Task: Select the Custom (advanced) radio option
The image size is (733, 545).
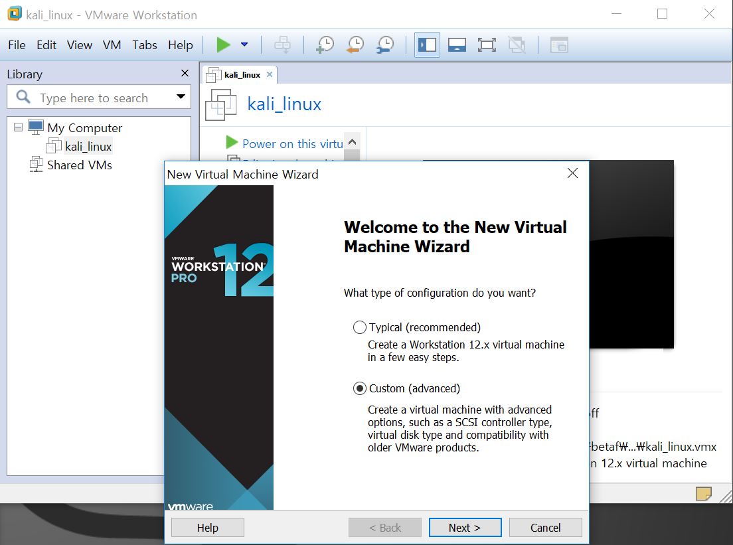Action: 359,388
